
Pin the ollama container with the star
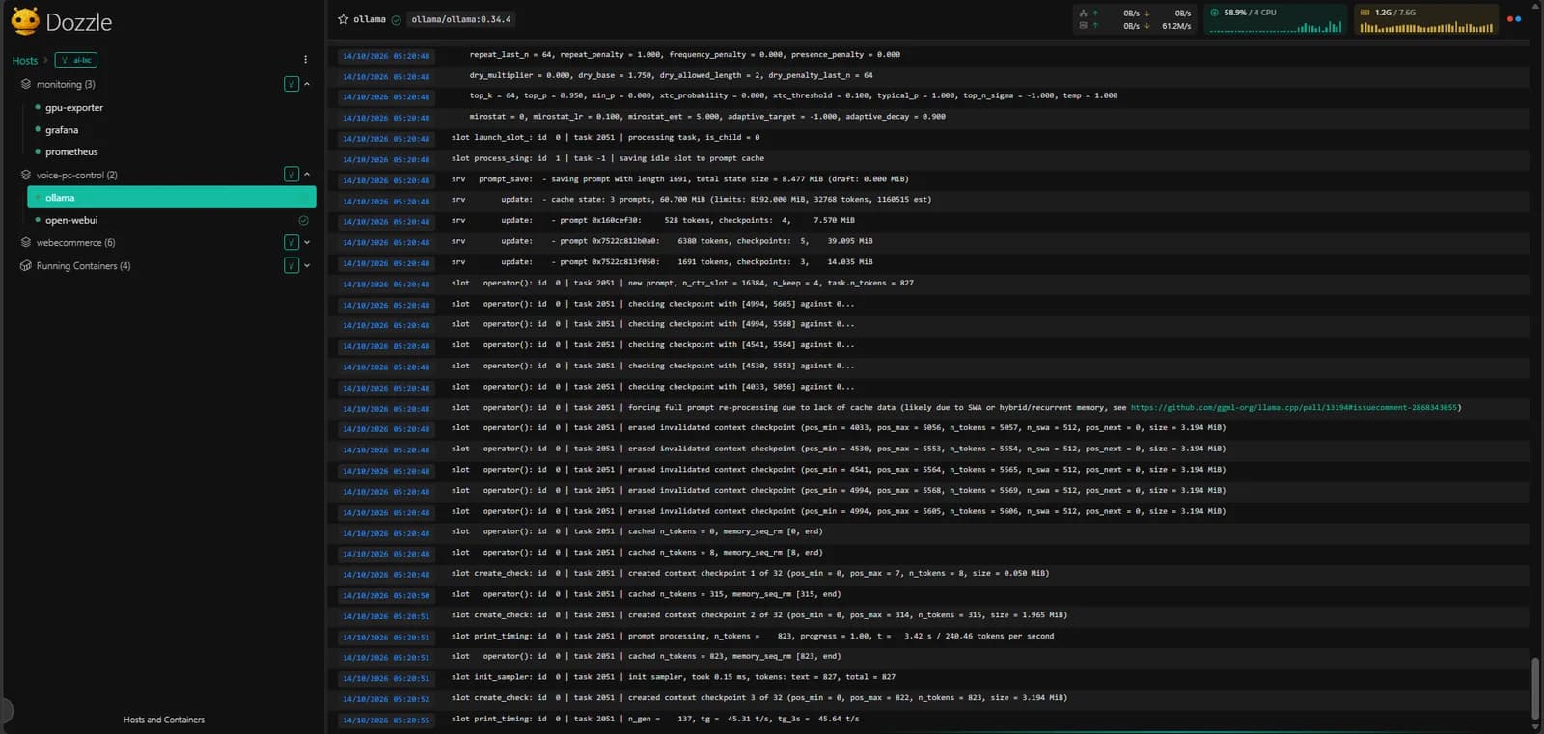coord(343,19)
